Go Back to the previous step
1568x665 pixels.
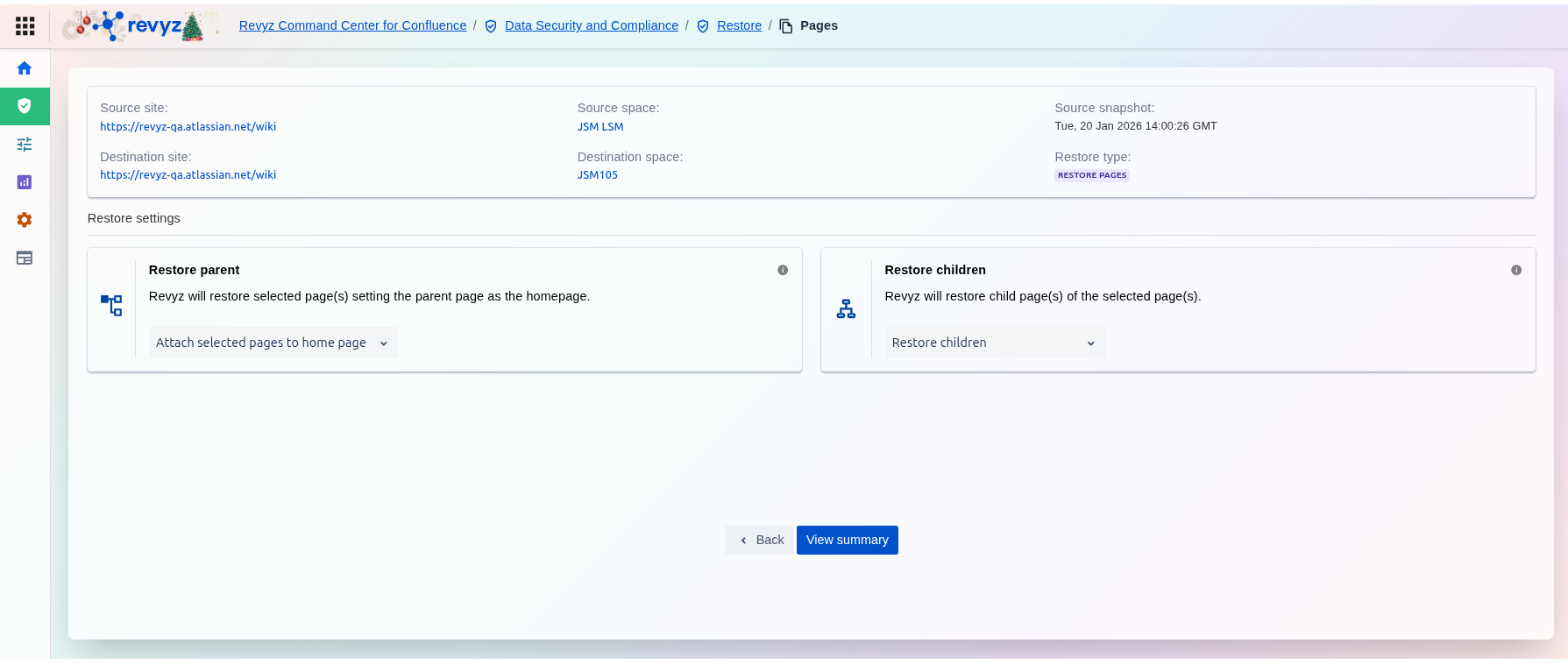pos(760,540)
